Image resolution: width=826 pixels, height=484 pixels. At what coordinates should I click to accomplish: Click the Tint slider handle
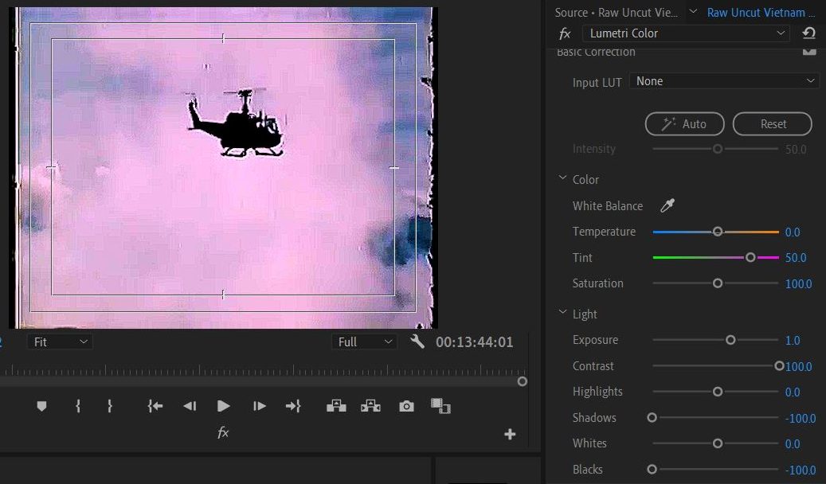click(x=750, y=258)
